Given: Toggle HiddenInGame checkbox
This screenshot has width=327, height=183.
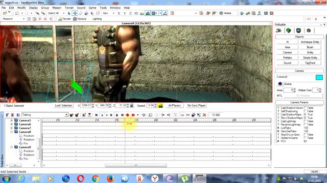Looking at the screenshot, I should [x=305, y=138].
